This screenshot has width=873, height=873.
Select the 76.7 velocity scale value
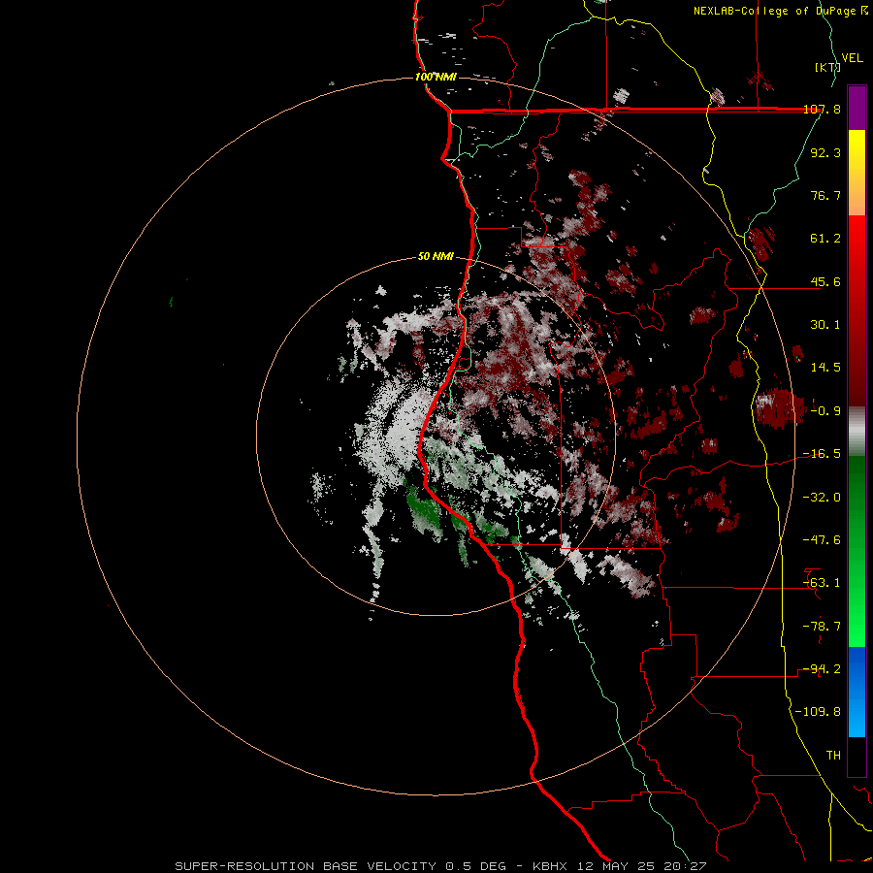[x=825, y=195]
